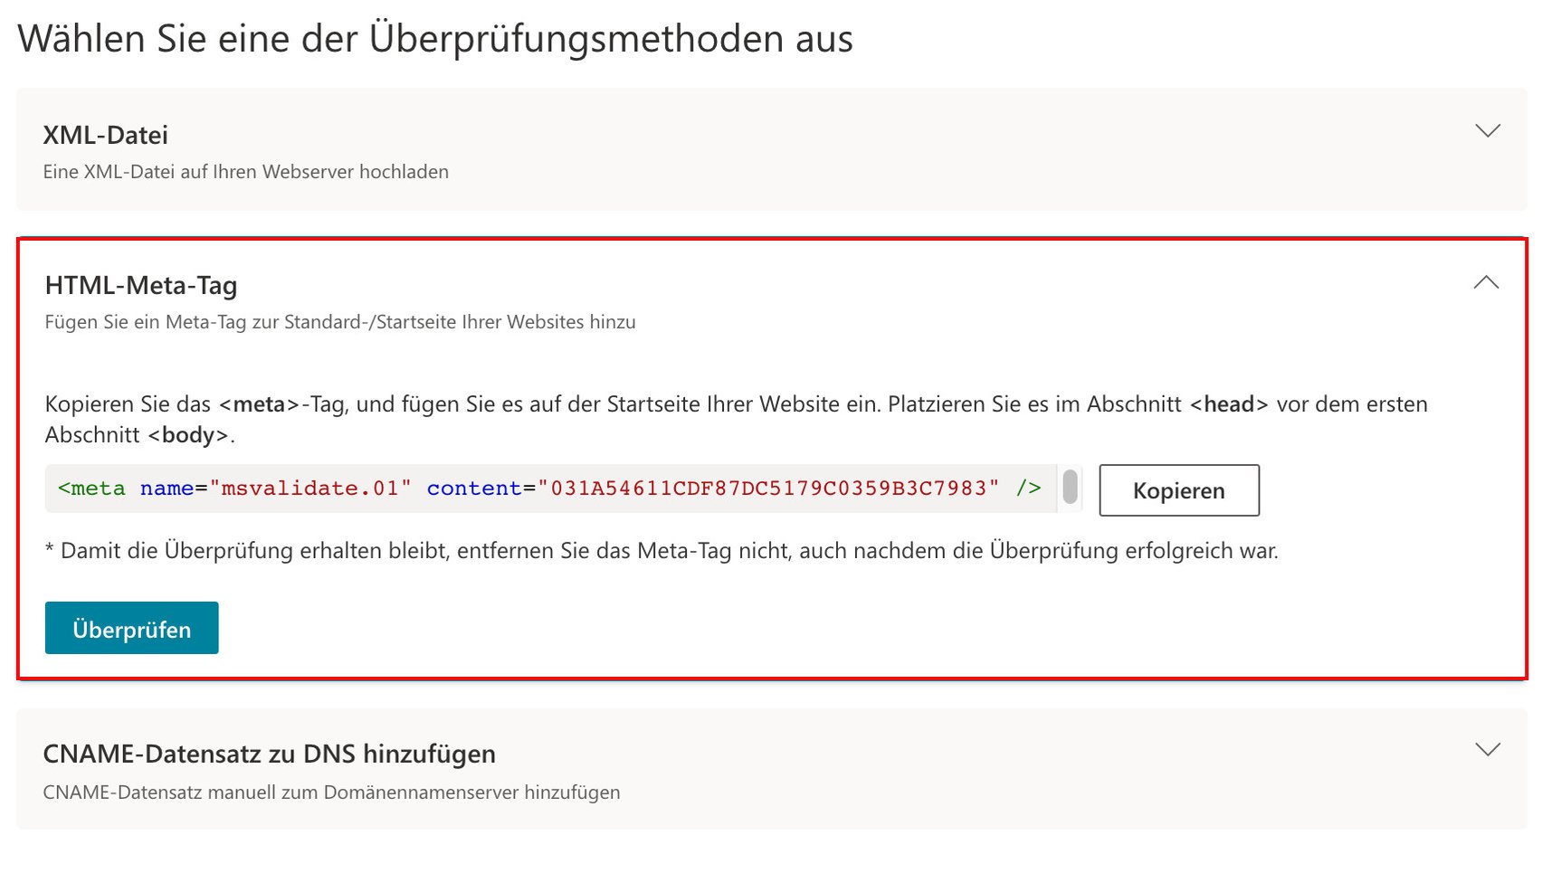Screen dimensions: 1552x873
Task: Click the asterisk note about keeping the Meta-Tag
Action: pos(662,551)
